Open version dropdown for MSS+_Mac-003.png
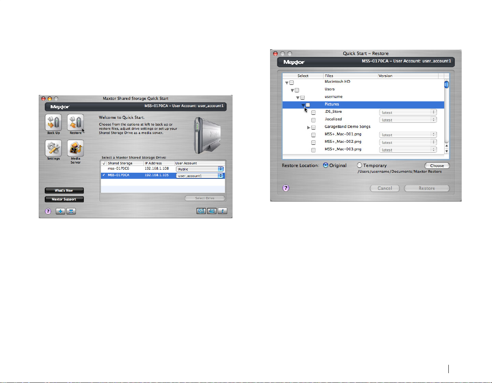The height and width of the screenshot is (383, 492). (x=408, y=150)
